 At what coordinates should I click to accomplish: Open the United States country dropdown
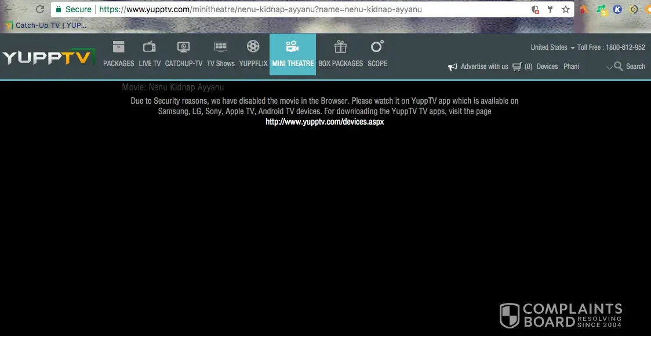552,47
